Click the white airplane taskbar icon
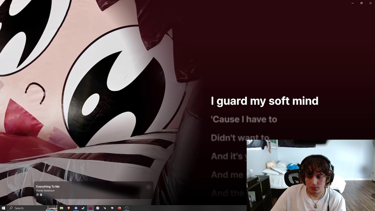This screenshot has width=375, height=211. (105, 208)
